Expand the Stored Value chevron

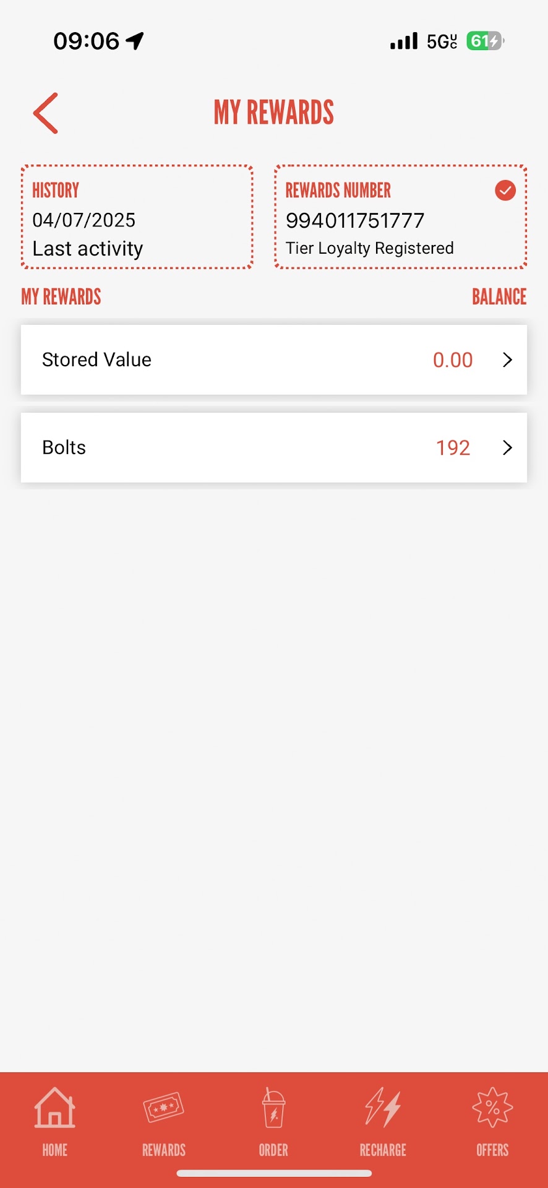point(507,360)
